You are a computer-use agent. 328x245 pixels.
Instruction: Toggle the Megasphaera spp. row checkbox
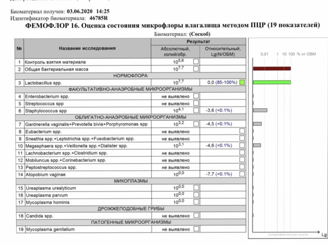point(242,145)
